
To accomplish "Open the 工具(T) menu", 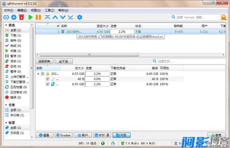I will point(50,10).
